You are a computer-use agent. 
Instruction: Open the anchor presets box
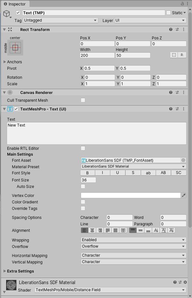point(15,47)
